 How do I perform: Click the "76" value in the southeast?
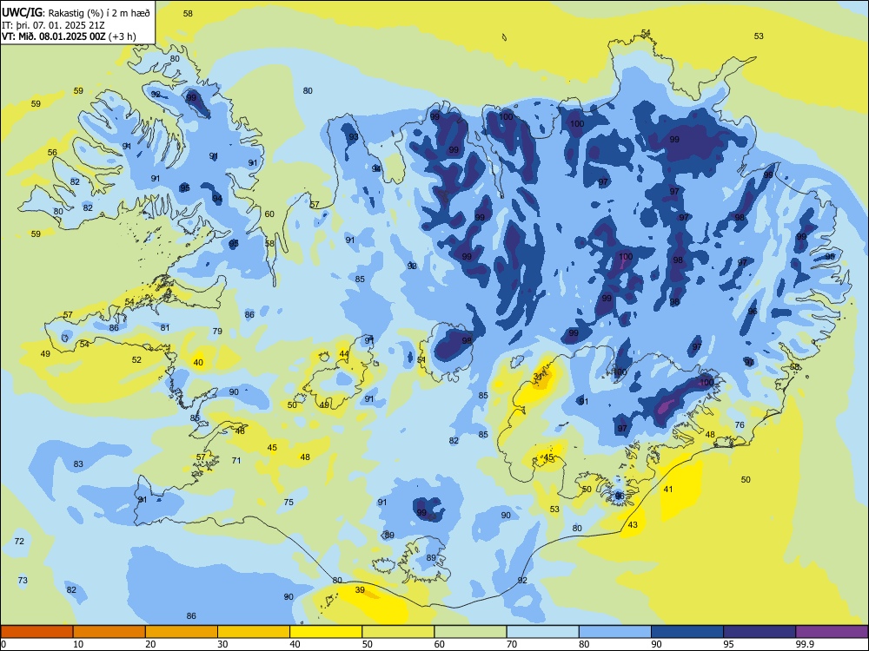[740, 424]
